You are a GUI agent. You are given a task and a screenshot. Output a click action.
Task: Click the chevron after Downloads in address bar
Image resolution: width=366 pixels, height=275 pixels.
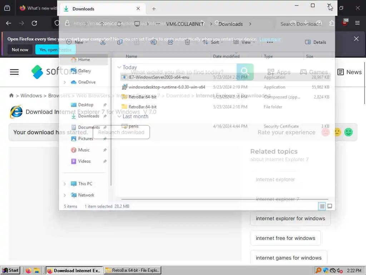pos(250,24)
